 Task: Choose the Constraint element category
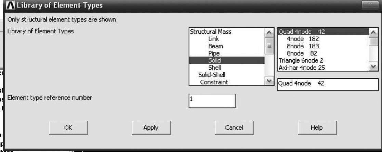coord(214,82)
